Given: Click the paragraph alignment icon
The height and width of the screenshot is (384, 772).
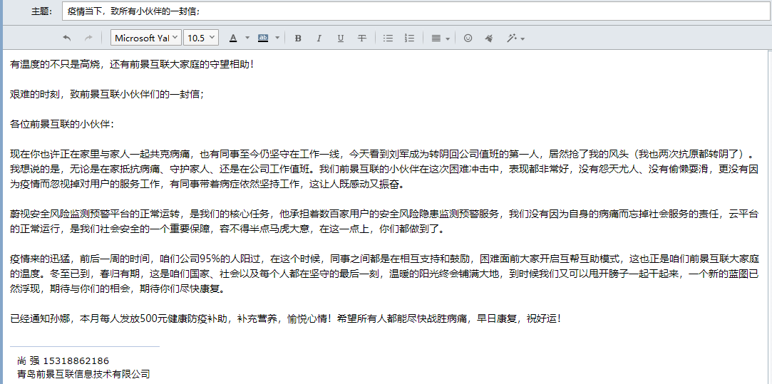Looking at the screenshot, I should 436,38.
